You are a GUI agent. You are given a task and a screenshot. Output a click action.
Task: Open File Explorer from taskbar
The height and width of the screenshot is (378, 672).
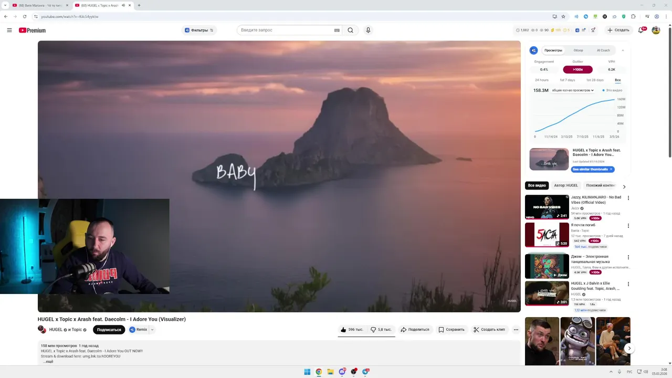[330, 372]
